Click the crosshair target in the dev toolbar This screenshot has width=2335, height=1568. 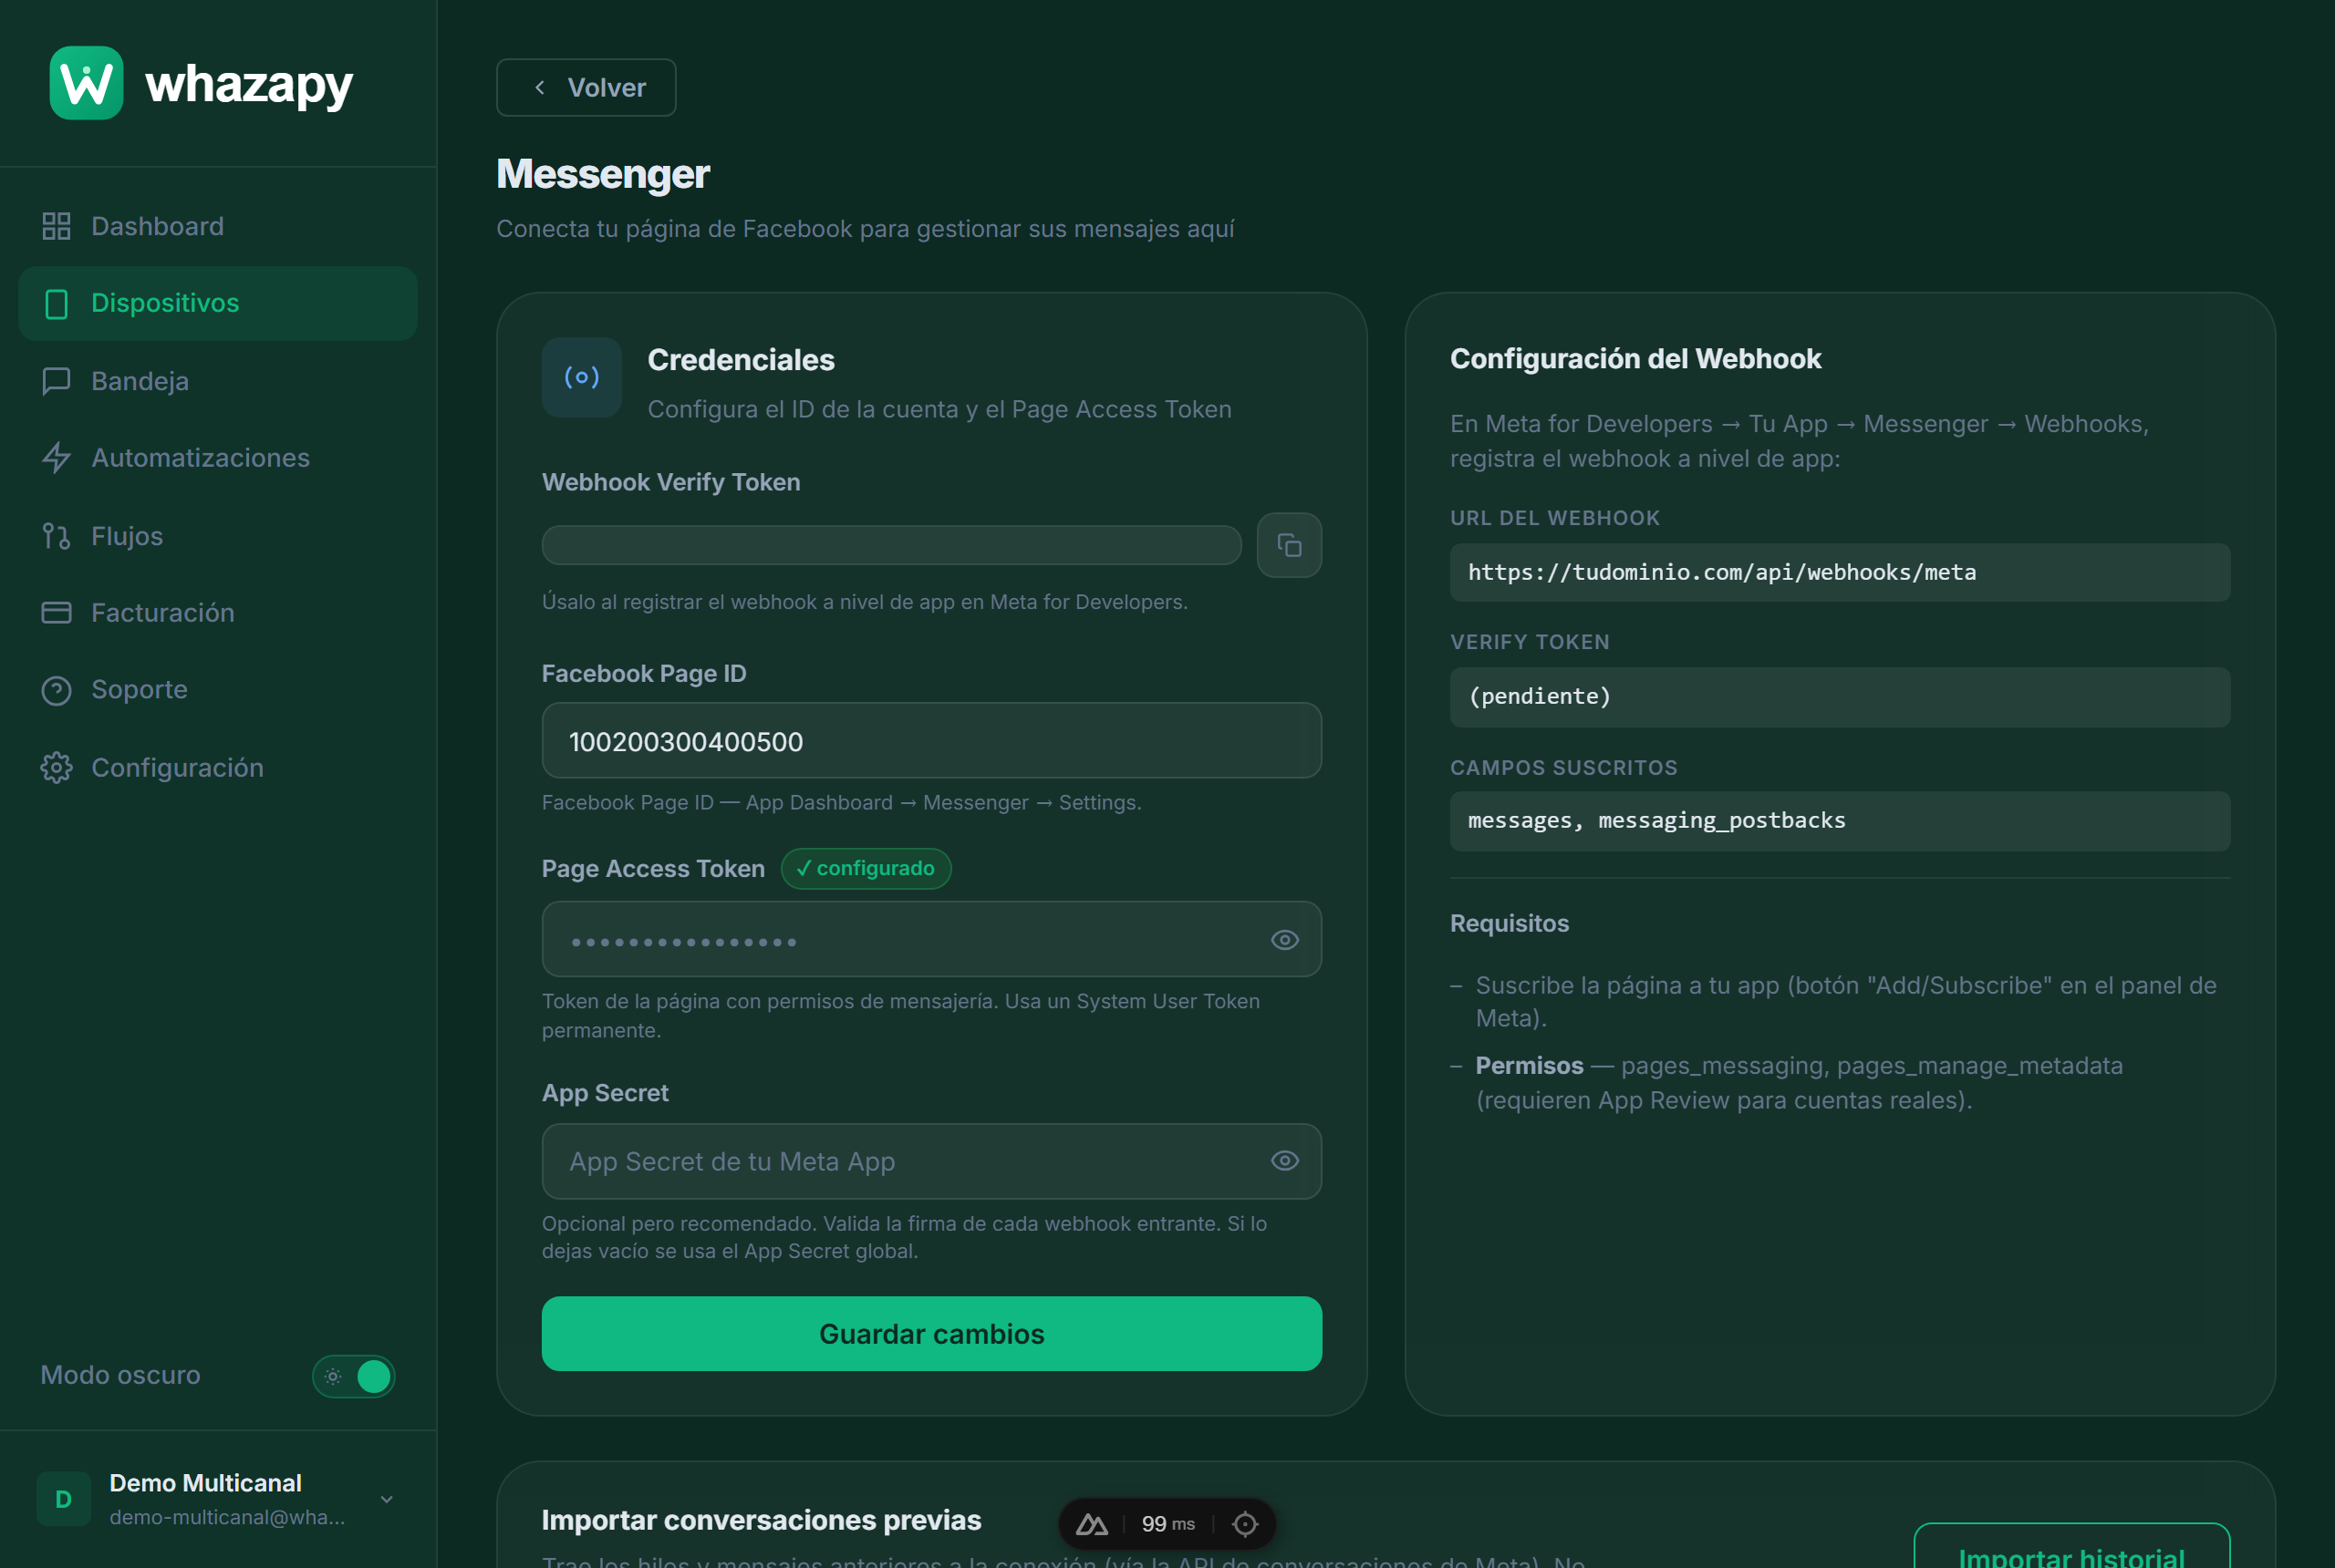coord(1244,1524)
